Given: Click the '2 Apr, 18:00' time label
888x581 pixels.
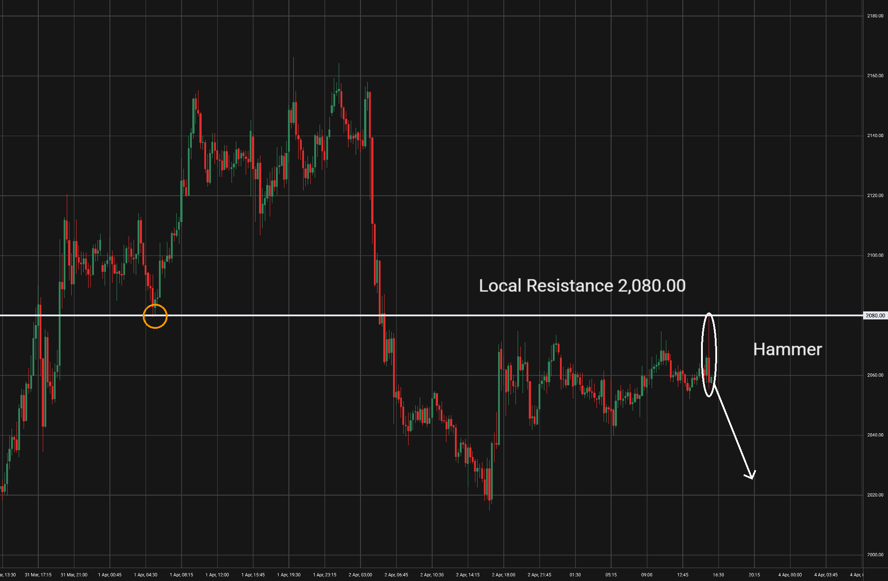Looking at the screenshot, I should point(503,575).
